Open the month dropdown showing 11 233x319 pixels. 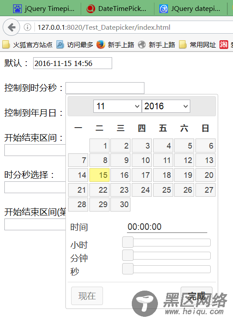117,106
